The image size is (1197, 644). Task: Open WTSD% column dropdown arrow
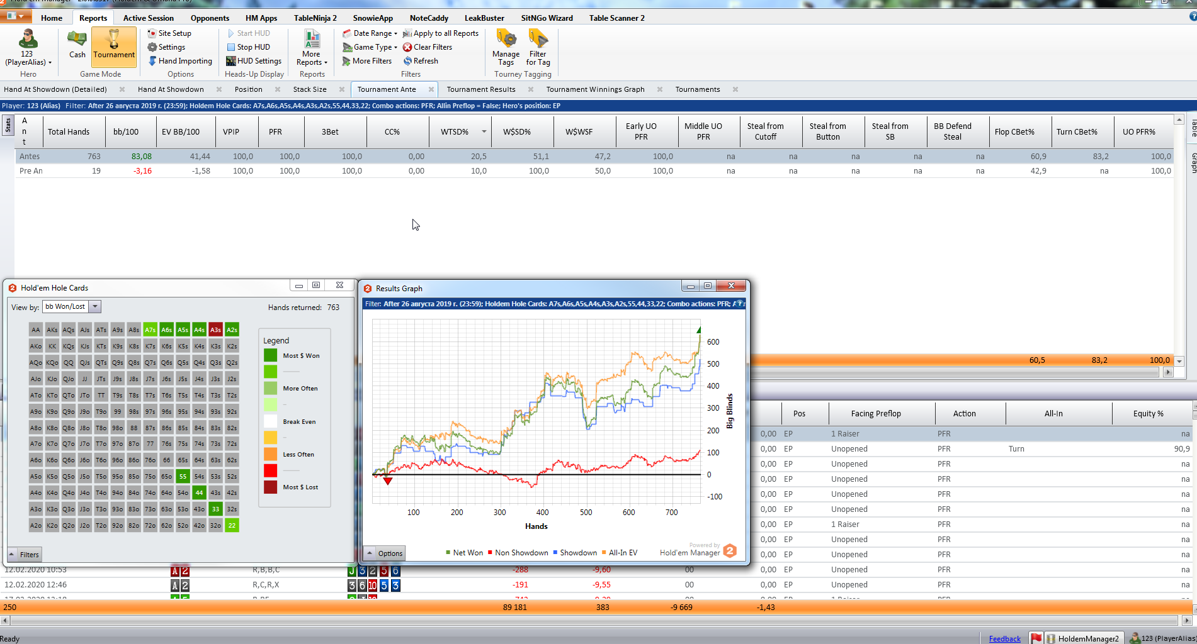point(484,132)
